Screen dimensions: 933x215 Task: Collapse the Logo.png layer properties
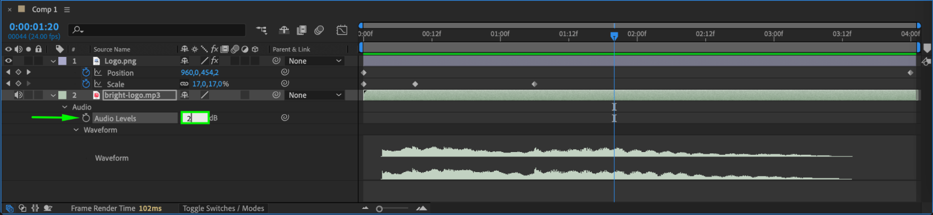pyautogui.click(x=53, y=61)
